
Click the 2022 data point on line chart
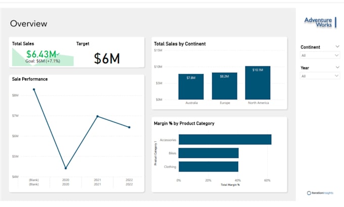(x=129, y=127)
